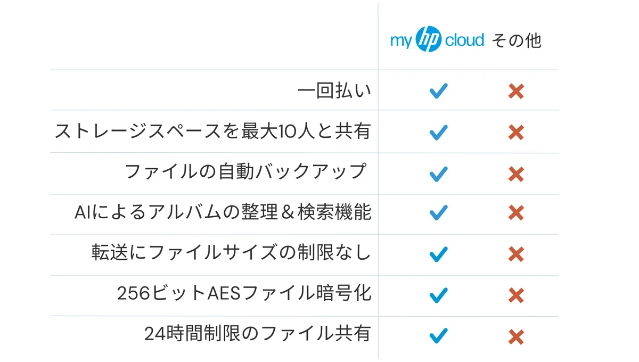Click red cross for AIアルバム整理 row
This screenshot has height=362, width=639.
pos(516,213)
